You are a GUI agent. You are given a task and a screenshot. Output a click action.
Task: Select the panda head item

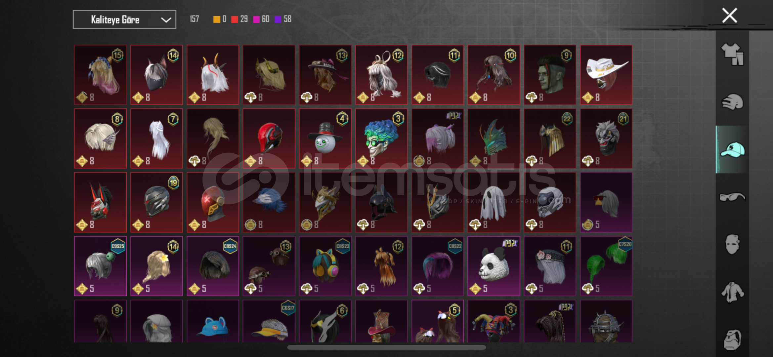click(494, 266)
